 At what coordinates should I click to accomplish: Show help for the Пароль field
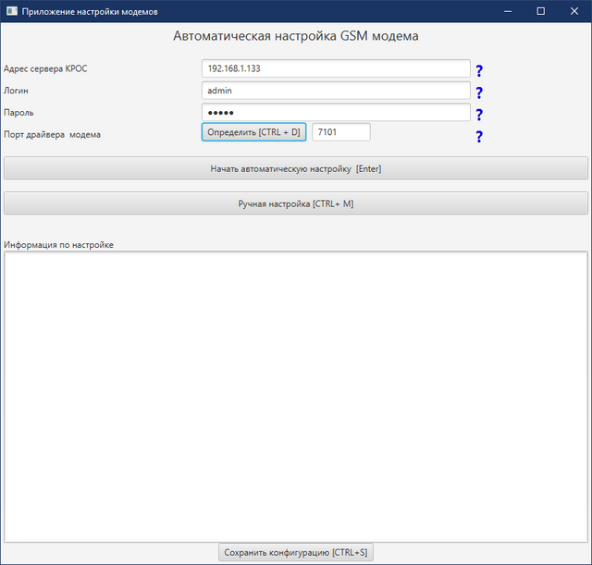click(x=479, y=115)
